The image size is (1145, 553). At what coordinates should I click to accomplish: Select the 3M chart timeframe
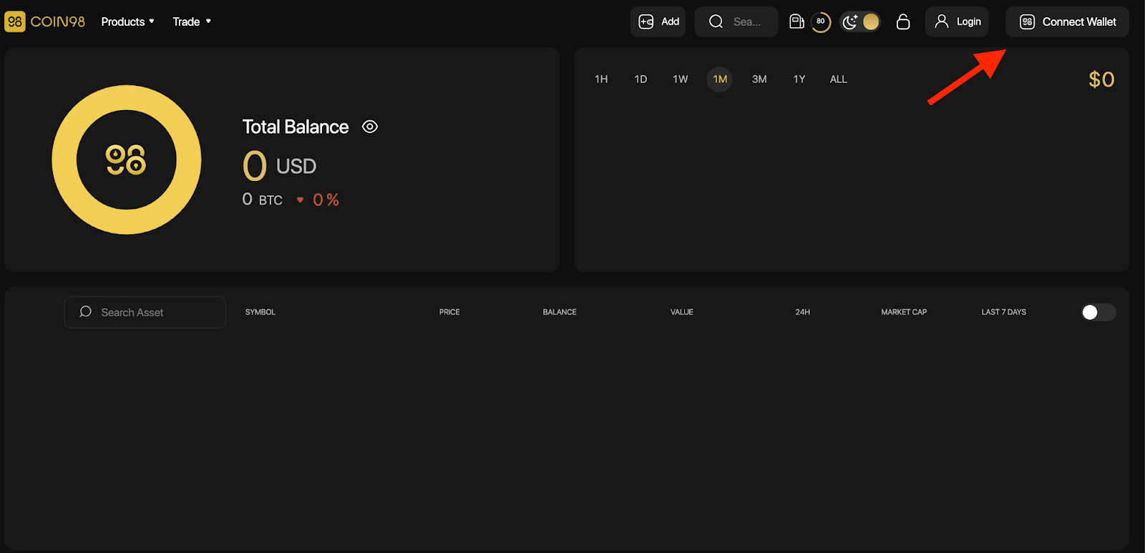pos(759,79)
